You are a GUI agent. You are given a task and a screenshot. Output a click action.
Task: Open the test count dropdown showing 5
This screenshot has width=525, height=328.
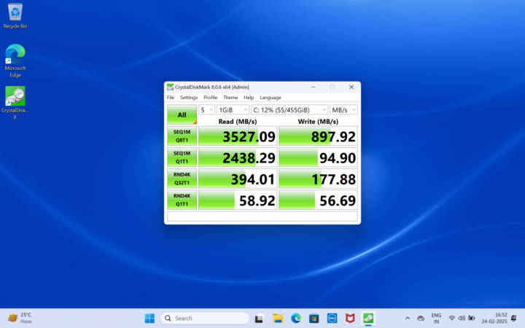(x=206, y=110)
